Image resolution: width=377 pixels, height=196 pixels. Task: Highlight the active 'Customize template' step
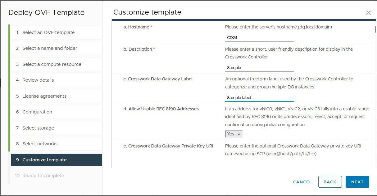(44, 160)
